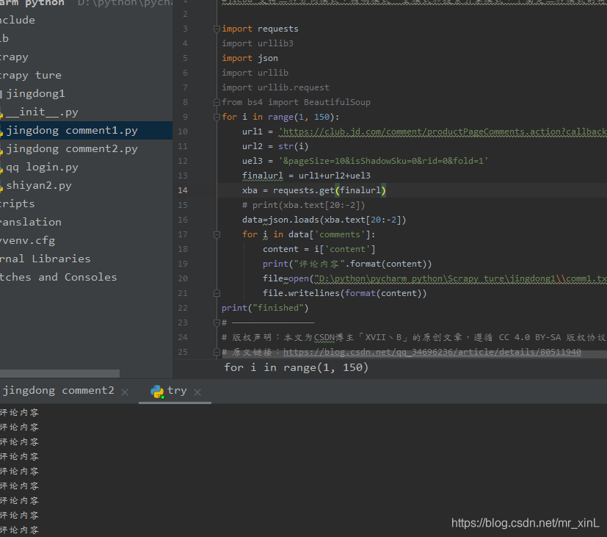Open Scratches and Consoles node
The width and height of the screenshot is (607, 537).
(x=58, y=278)
